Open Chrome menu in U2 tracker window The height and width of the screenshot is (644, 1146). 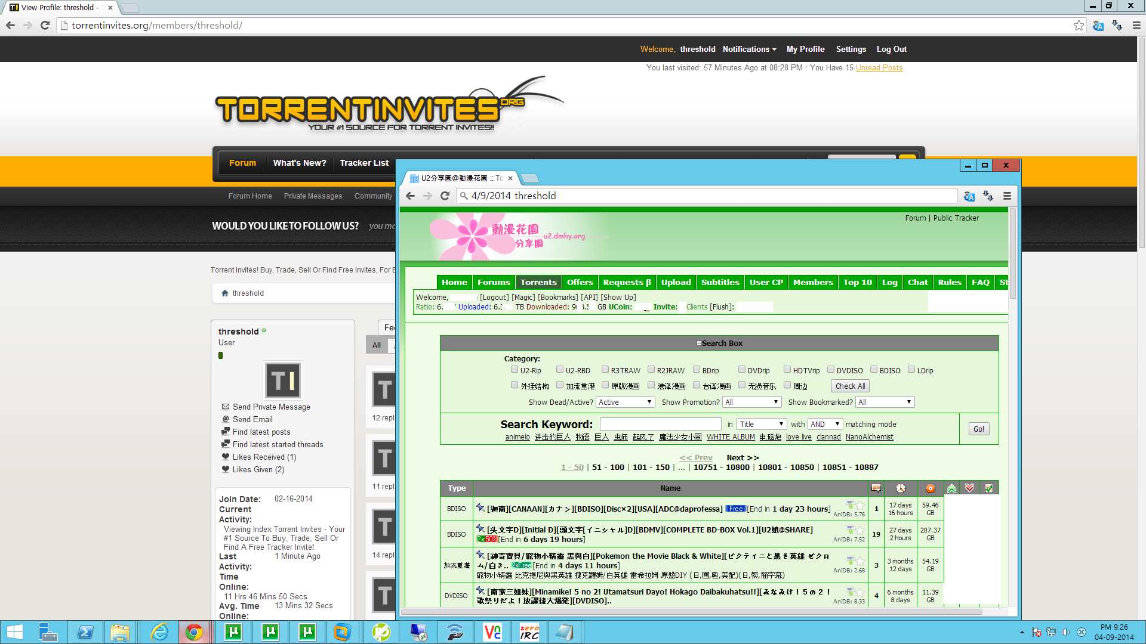pyautogui.click(x=1007, y=196)
